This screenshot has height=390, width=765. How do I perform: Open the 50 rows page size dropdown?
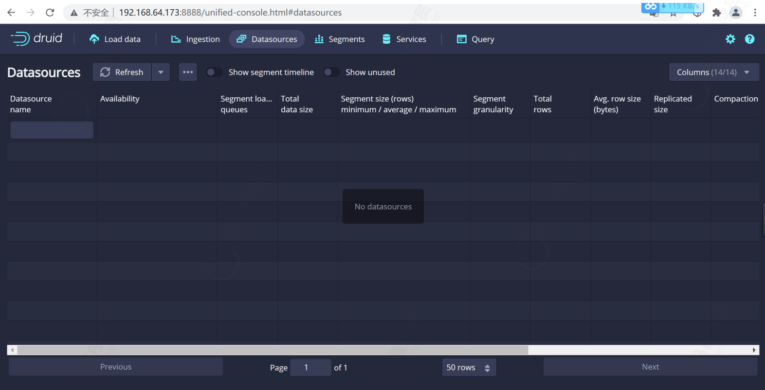click(x=469, y=367)
